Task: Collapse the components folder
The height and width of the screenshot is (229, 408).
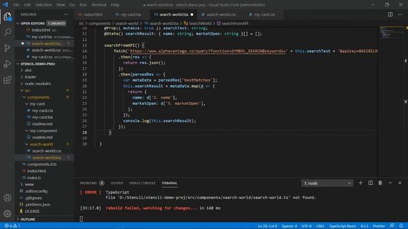Action: click(38, 97)
